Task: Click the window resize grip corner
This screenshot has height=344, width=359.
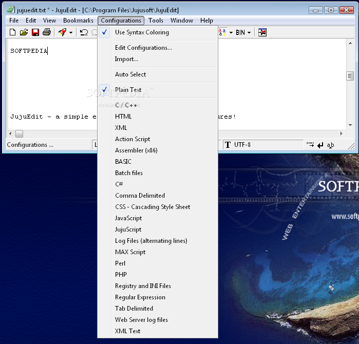Action: 351,146
